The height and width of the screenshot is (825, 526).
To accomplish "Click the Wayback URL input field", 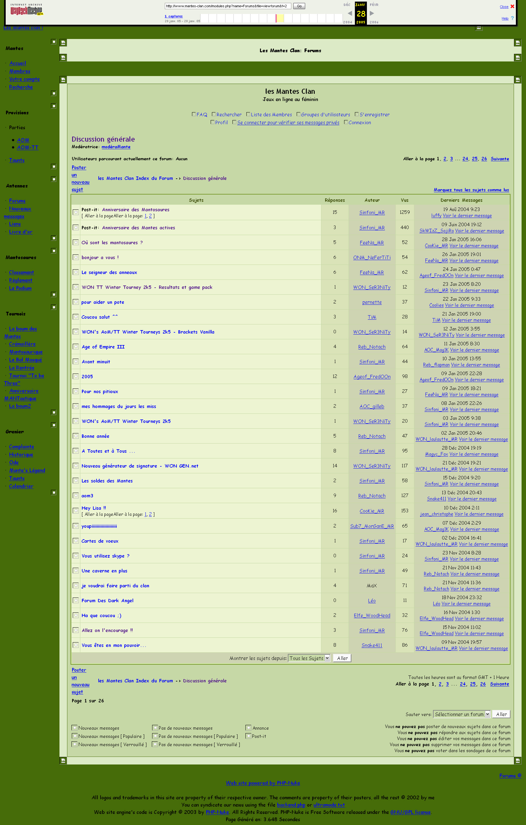I will click(227, 6).
